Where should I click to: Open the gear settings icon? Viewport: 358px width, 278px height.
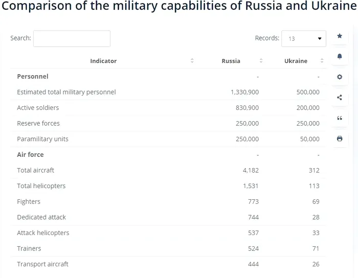tap(340, 77)
